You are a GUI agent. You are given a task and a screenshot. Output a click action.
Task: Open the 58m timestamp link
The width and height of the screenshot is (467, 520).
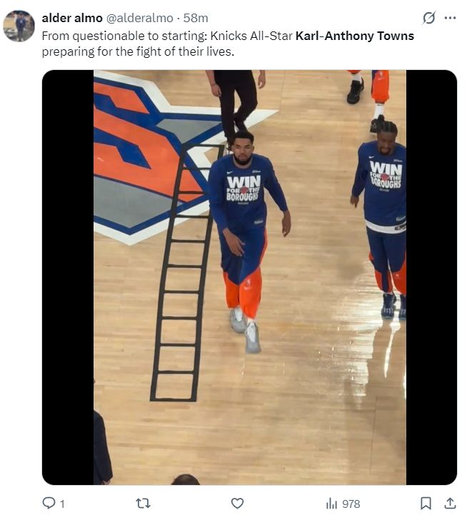pyautogui.click(x=196, y=18)
